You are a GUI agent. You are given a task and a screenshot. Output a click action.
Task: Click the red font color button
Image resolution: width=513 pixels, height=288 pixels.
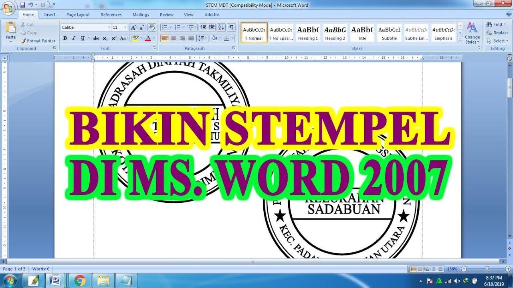click(x=147, y=38)
